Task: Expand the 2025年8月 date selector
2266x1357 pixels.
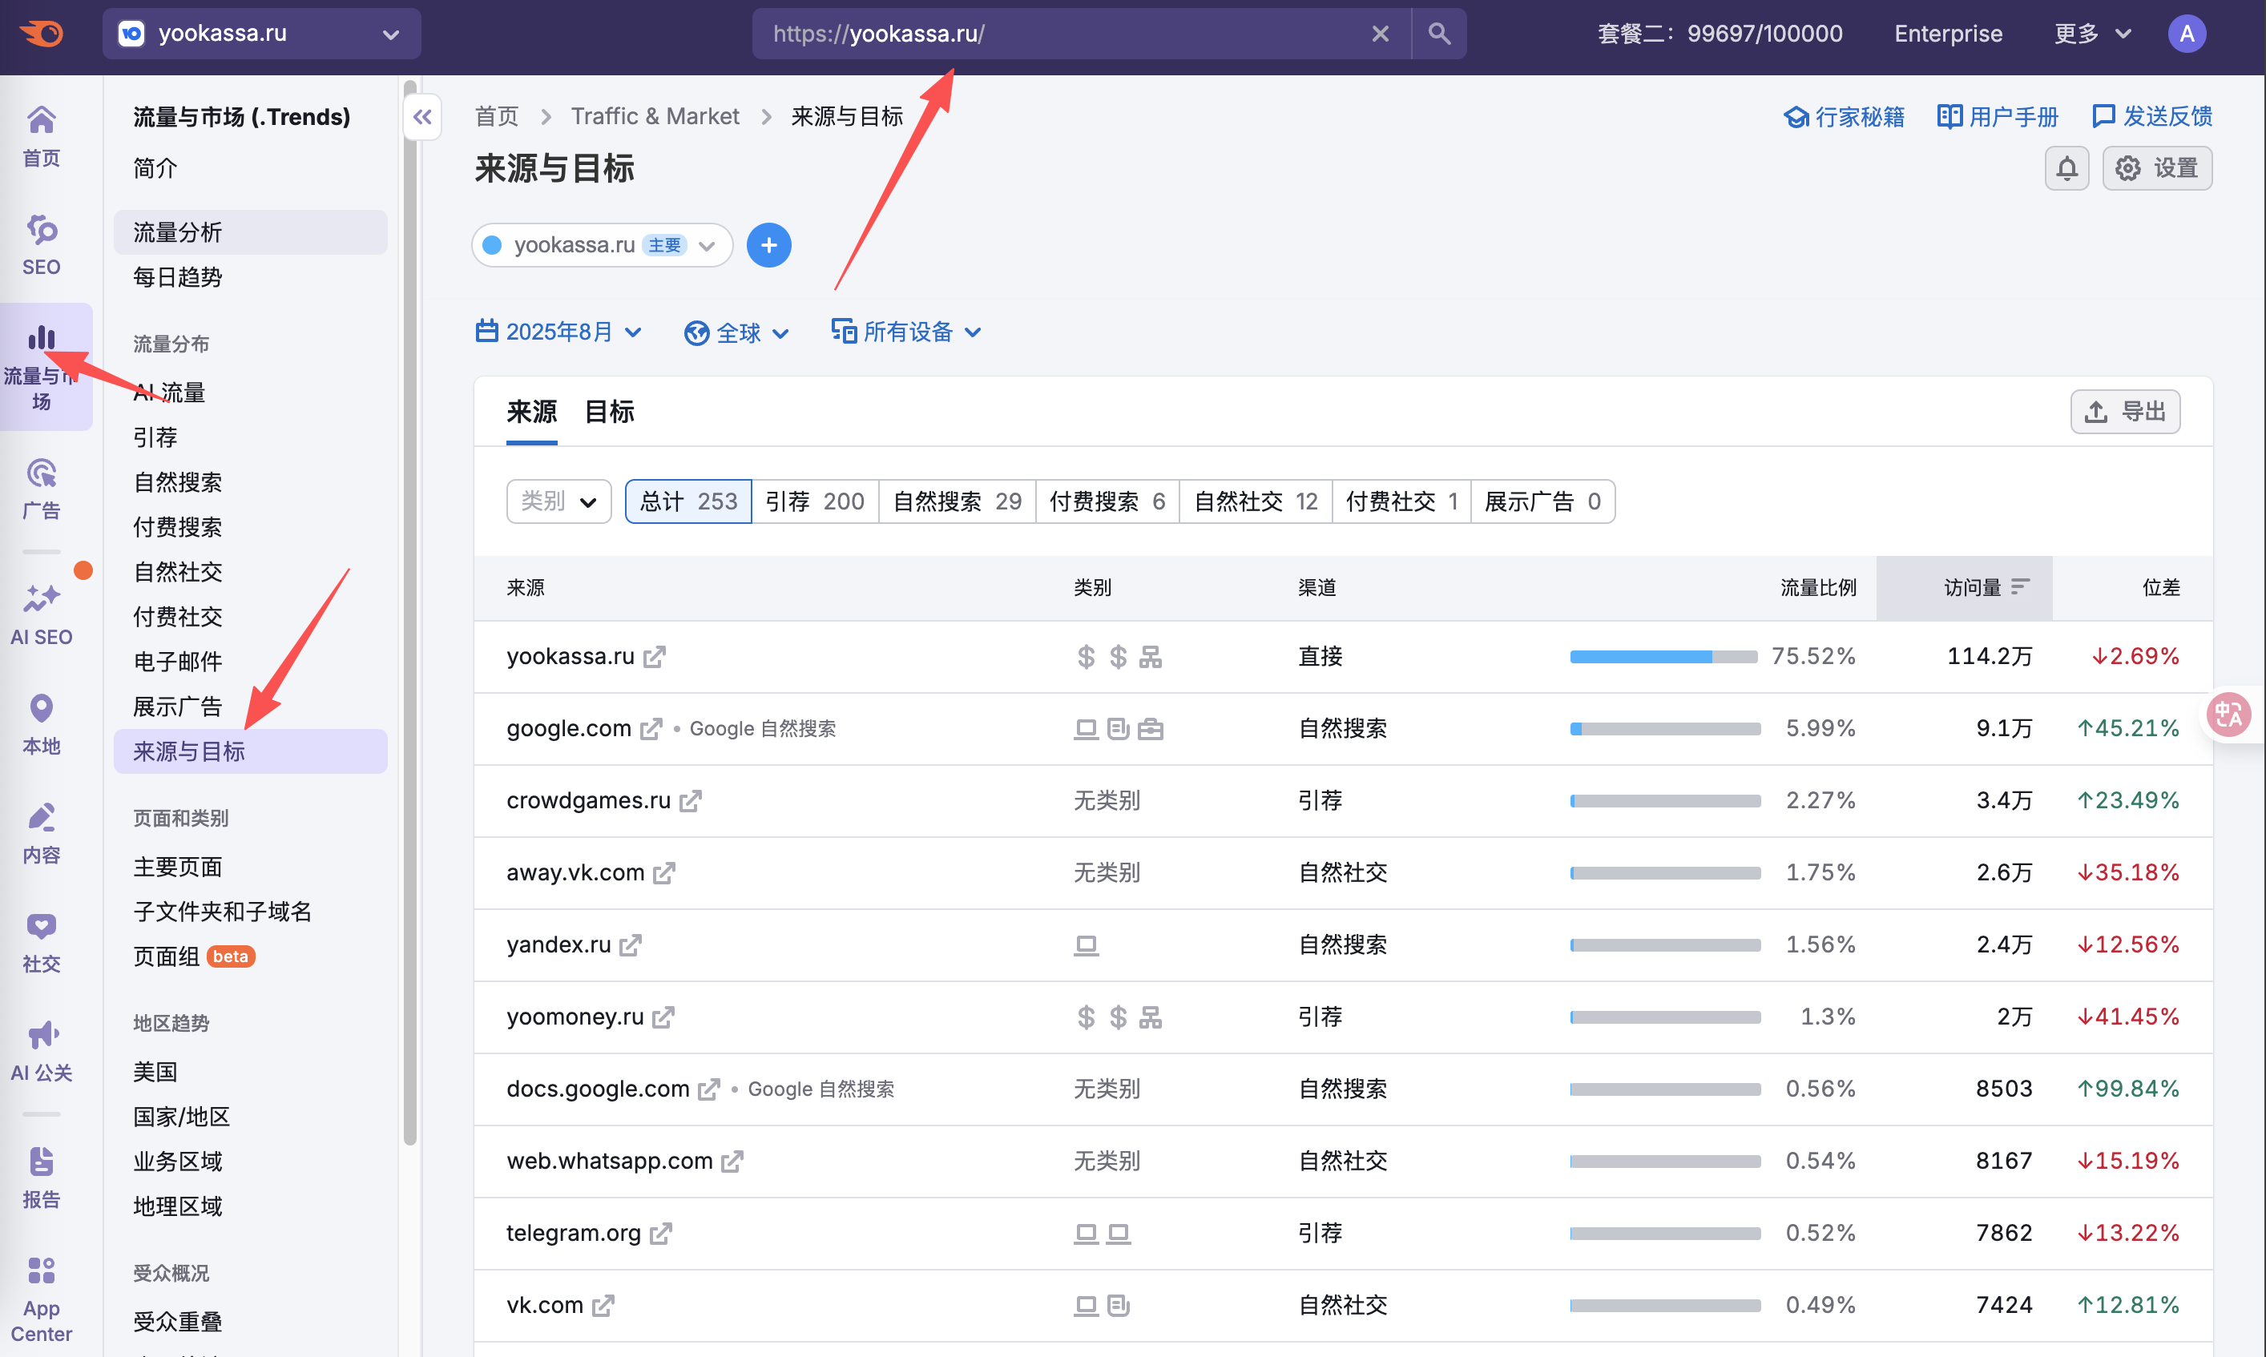Action: (x=558, y=332)
